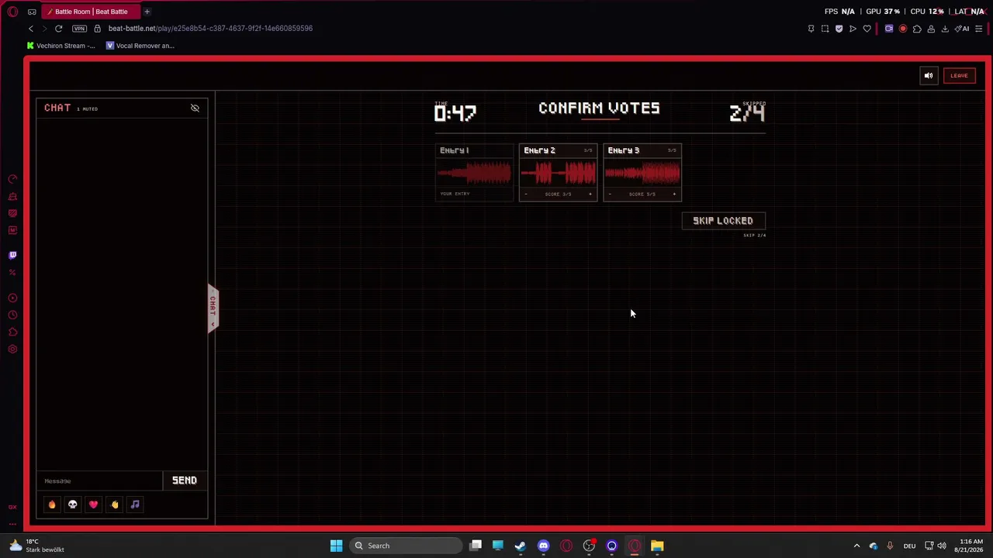This screenshot has width=993, height=558.
Task: Click the SKIP LOCKED button
Action: click(x=723, y=221)
